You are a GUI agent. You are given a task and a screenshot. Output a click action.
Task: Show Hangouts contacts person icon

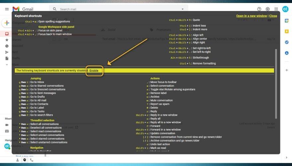(18, 160)
